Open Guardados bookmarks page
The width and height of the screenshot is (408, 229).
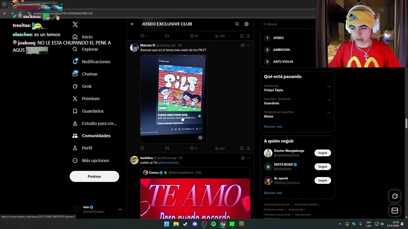[x=88, y=111]
